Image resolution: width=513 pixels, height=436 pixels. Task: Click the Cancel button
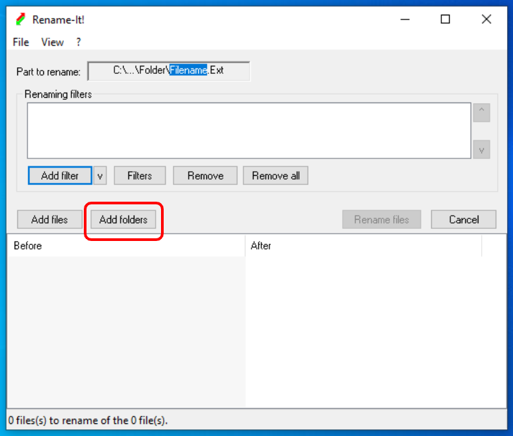[x=464, y=219]
